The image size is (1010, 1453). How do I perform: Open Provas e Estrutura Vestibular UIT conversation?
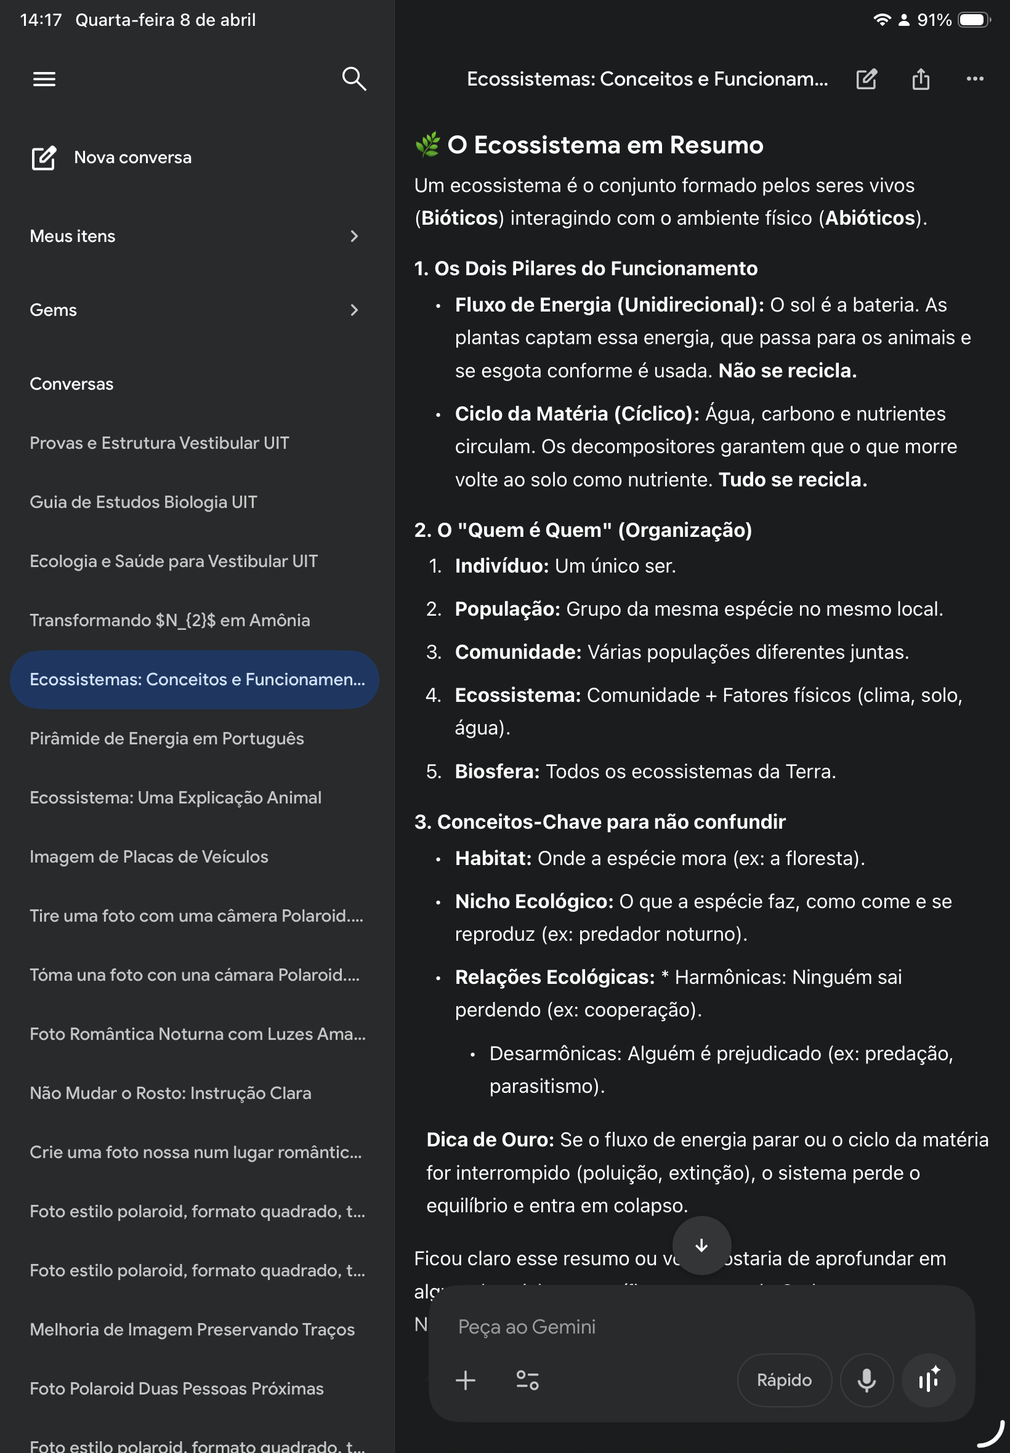[160, 443]
